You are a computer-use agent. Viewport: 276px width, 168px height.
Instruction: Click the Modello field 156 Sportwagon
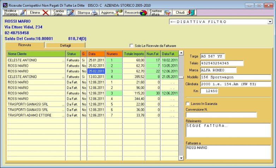pos(236,77)
